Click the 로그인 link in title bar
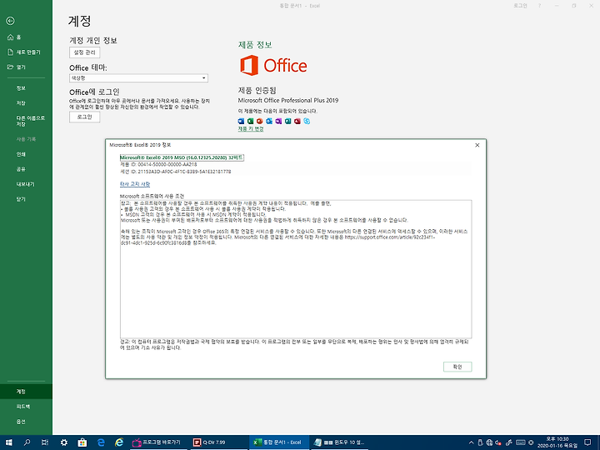The height and width of the screenshot is (450, 600). [520, 6]
